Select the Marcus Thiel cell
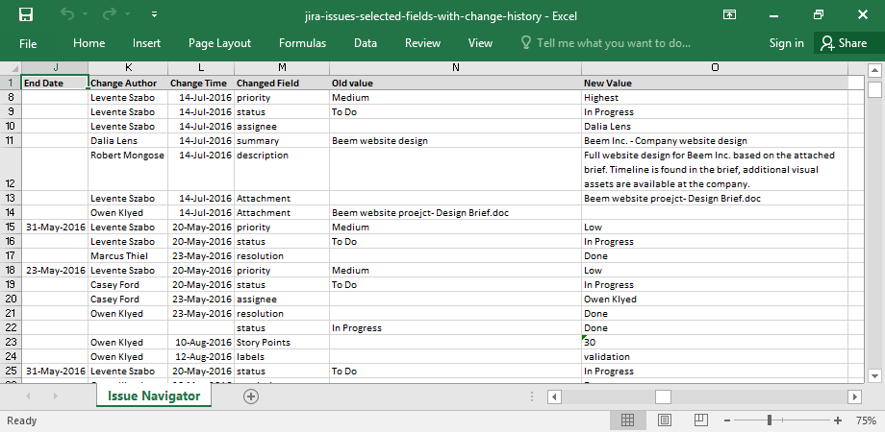This screenshot has width=885, height=432. 128,255
